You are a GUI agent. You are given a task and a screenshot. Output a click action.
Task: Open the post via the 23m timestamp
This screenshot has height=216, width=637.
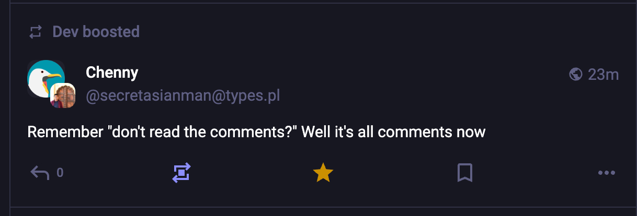coord(603,75)
